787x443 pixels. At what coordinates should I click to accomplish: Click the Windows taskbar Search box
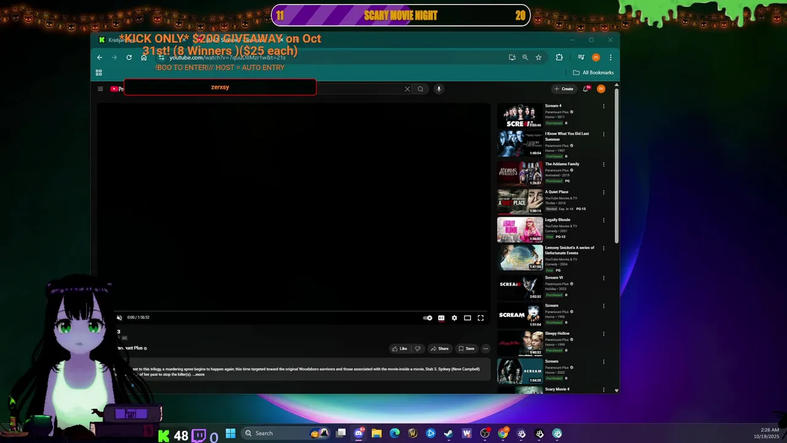[x=285, y=433]
